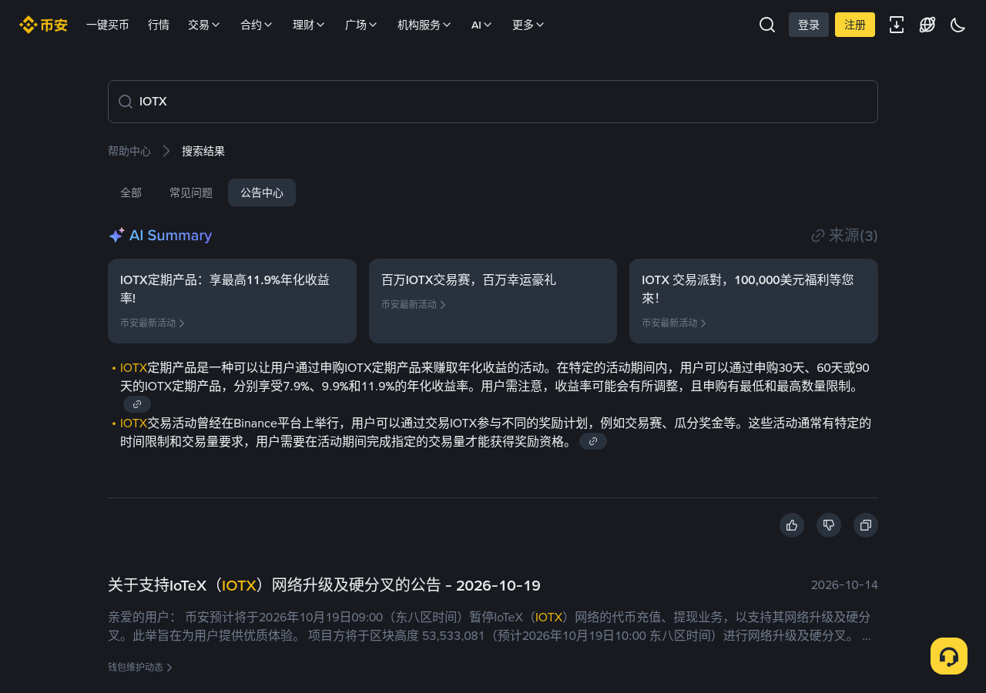Click the article date 2026-10-14
Viewport: 986px width, 693px height.
tap(844, 585)
